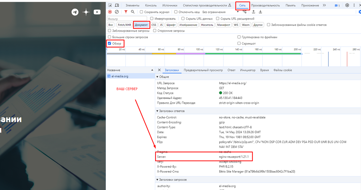This screenshot has height=190, width=361.
Task: Activate the inspect element picker icon
Action: click(x=110, y=5)
